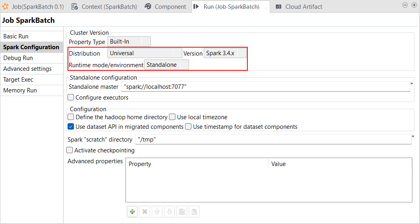
Task: Click the paste properties icon
Action: [x=194, y=212]
